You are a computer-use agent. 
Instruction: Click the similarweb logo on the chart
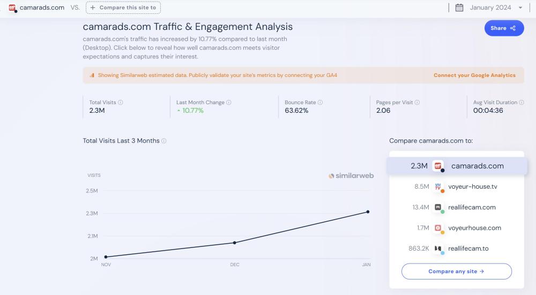click(351, 176)
